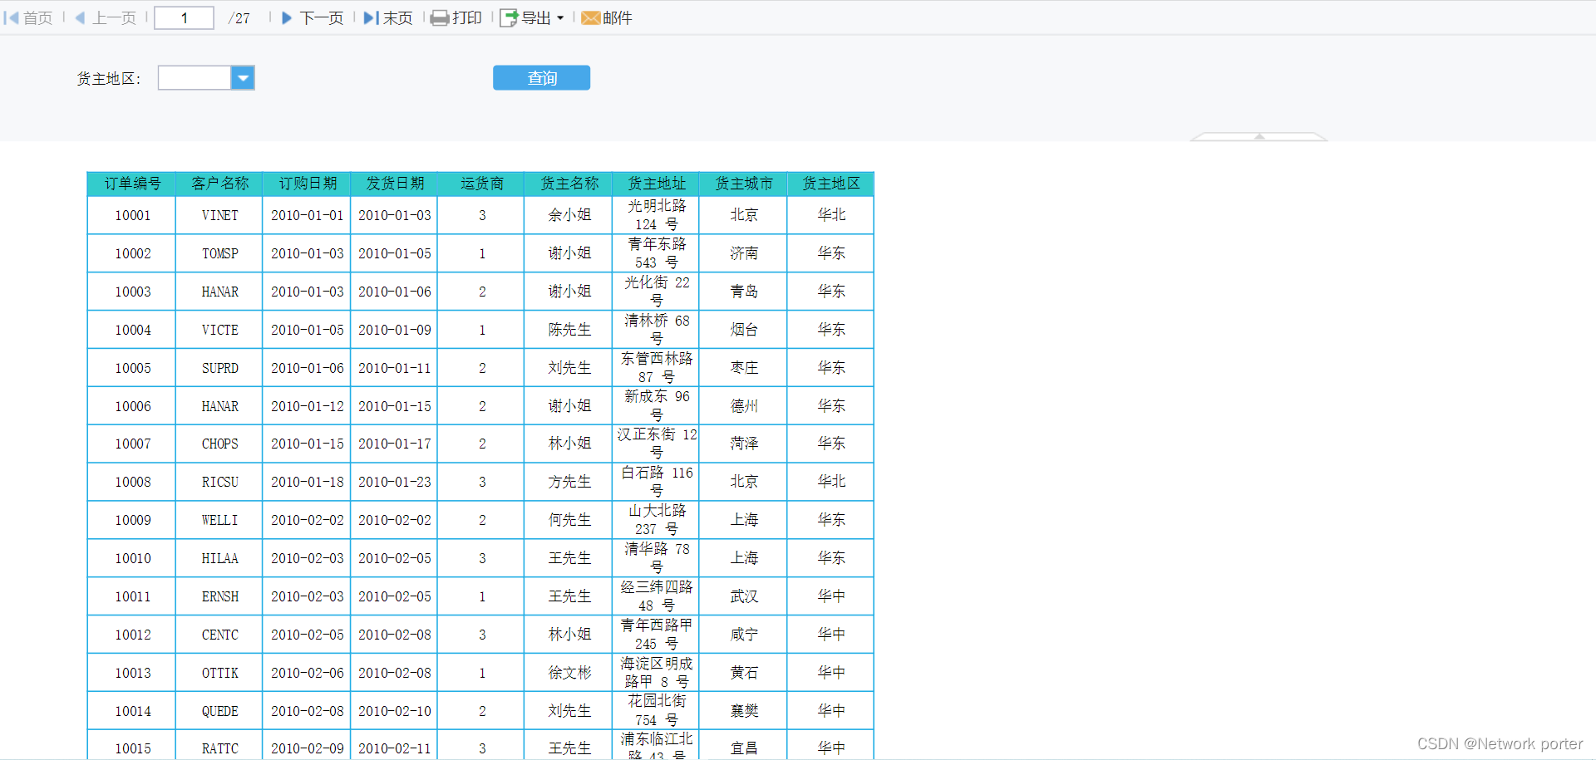Screen dimensions: 1596x760
Task: Click 打印 toolbar label
Action: pos(467,18)
